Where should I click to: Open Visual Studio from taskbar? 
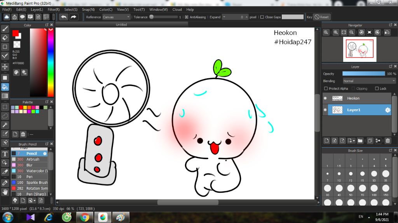click(30, 217)
